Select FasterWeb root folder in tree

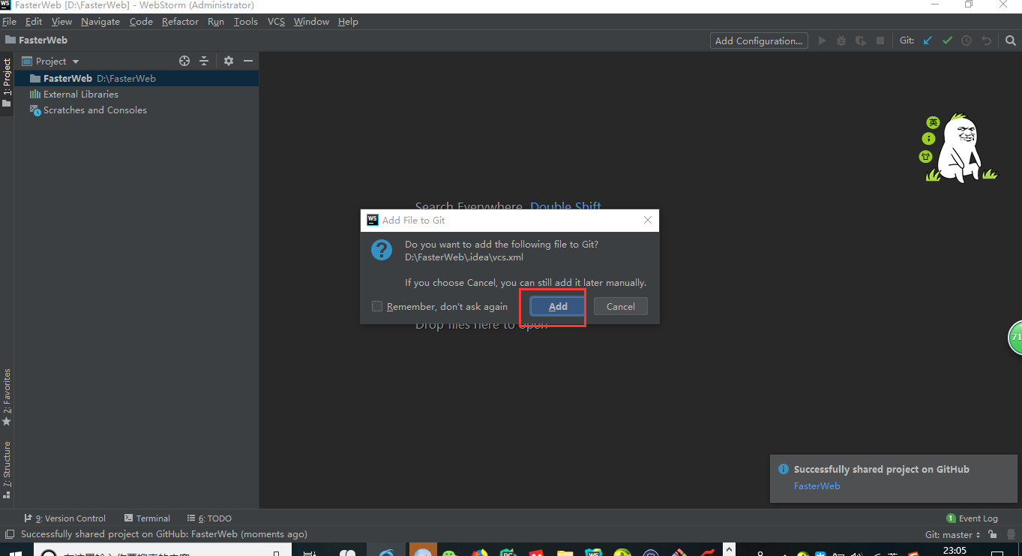coord(136,78)
